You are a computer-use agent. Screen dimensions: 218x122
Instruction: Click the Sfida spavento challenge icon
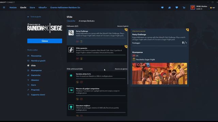71,50
